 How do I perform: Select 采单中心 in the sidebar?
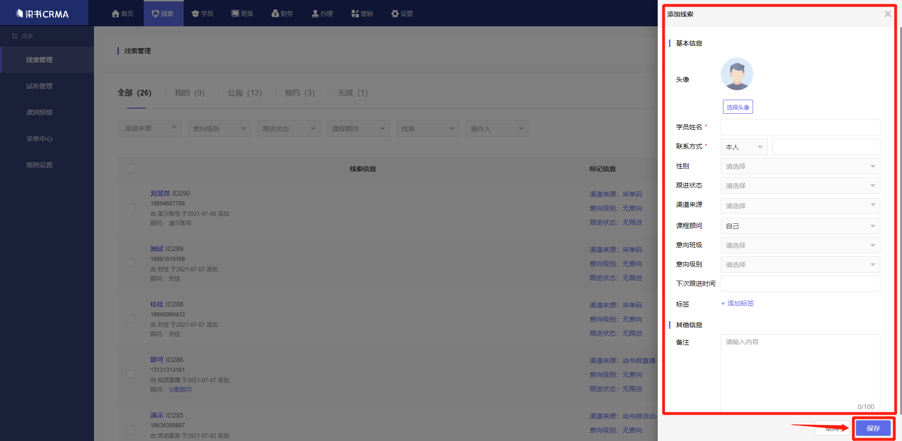tap(47, 139)
